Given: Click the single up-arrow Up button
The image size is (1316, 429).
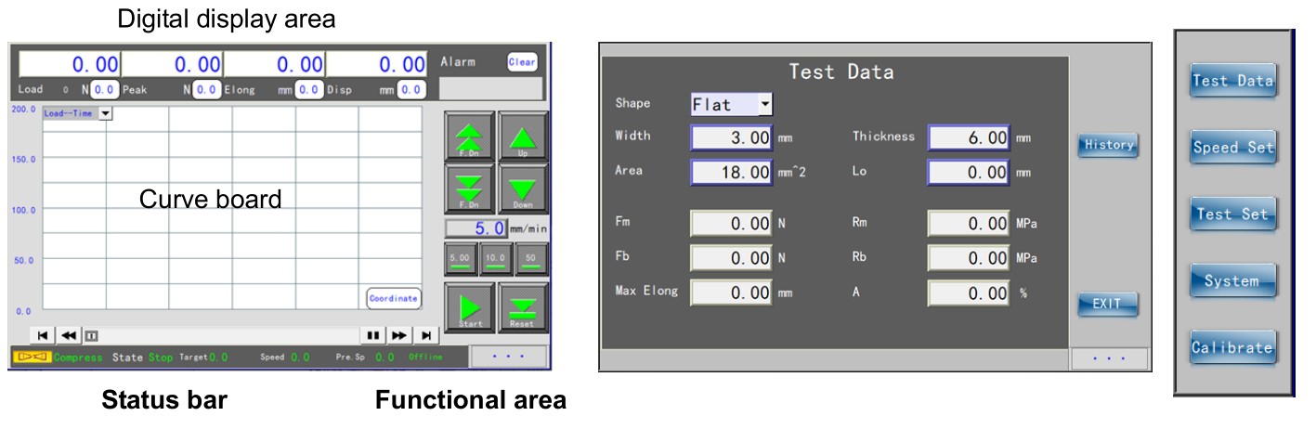Looking at the screenshot, I should 523,137.
